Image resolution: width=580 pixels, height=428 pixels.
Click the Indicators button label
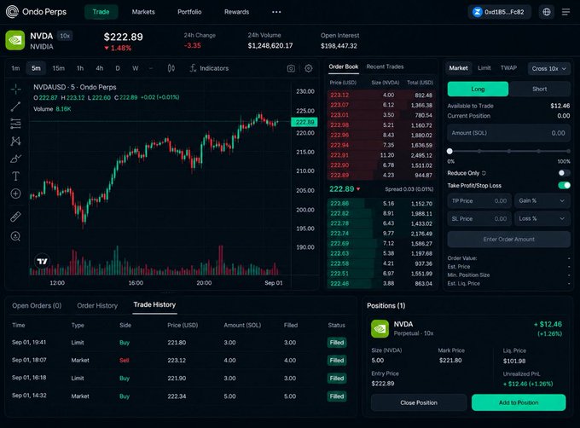point(214,68)
